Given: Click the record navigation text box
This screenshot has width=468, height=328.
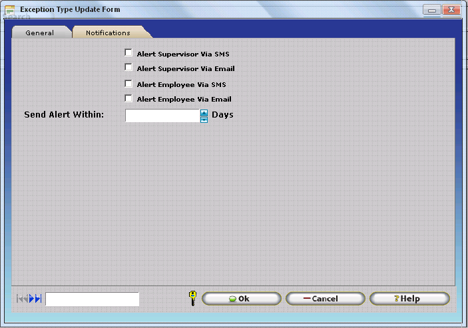Looking at the screenshot, I should tap(92, 299).
